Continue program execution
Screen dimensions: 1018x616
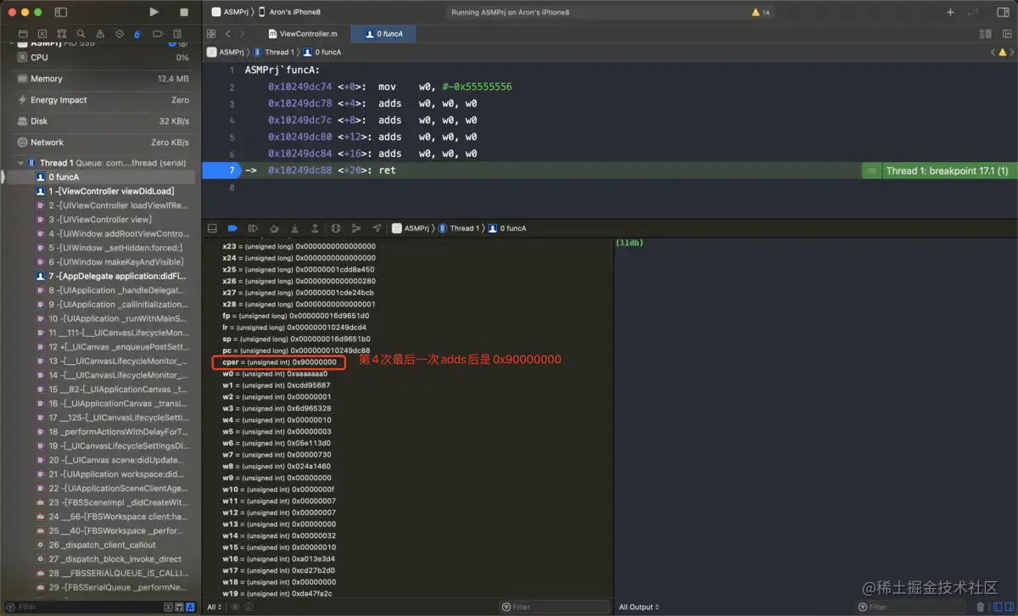tap(253, 228)
